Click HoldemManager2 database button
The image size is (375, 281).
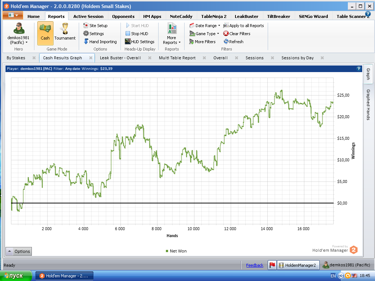(298, 265)
